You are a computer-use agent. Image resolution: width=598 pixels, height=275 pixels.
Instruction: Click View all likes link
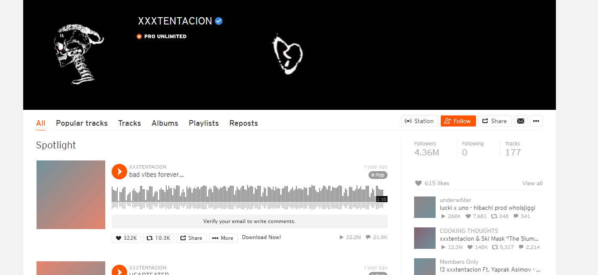(532, 183)
